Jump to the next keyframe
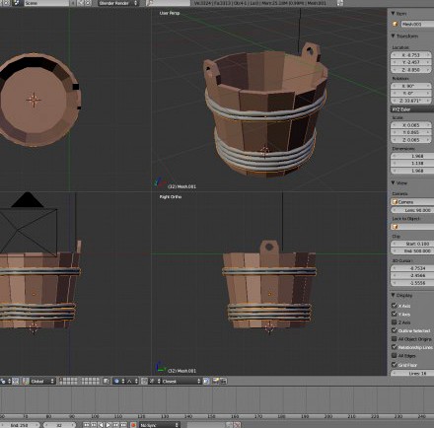The width and height of the screenshot is (434, 428). (x=116, y=425)
